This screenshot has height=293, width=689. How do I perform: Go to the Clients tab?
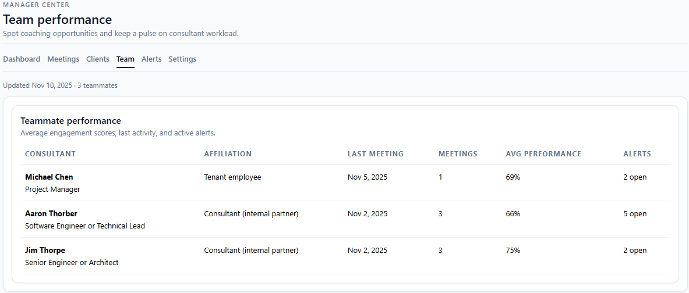pos(98,59)
